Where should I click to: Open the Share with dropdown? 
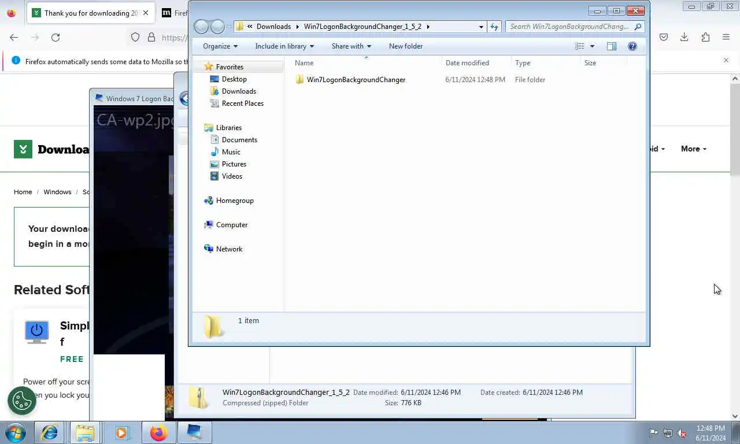point(351,46)
